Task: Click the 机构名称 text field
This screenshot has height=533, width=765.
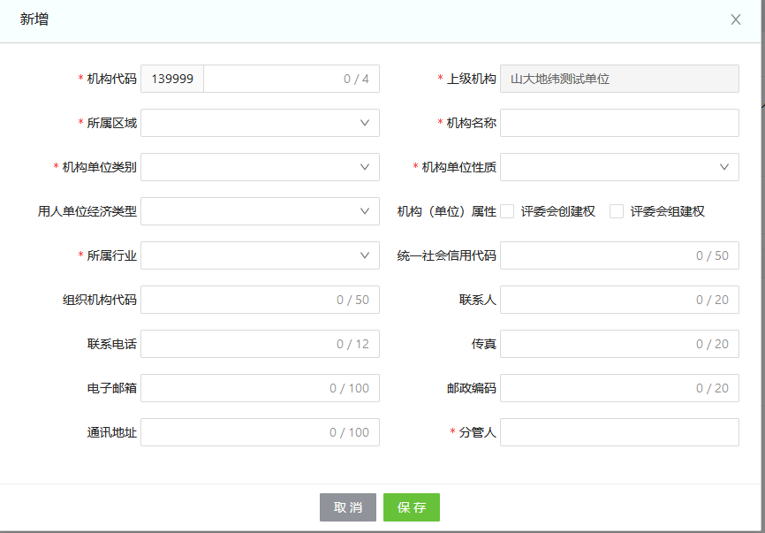Action: (x=619, y=123)
